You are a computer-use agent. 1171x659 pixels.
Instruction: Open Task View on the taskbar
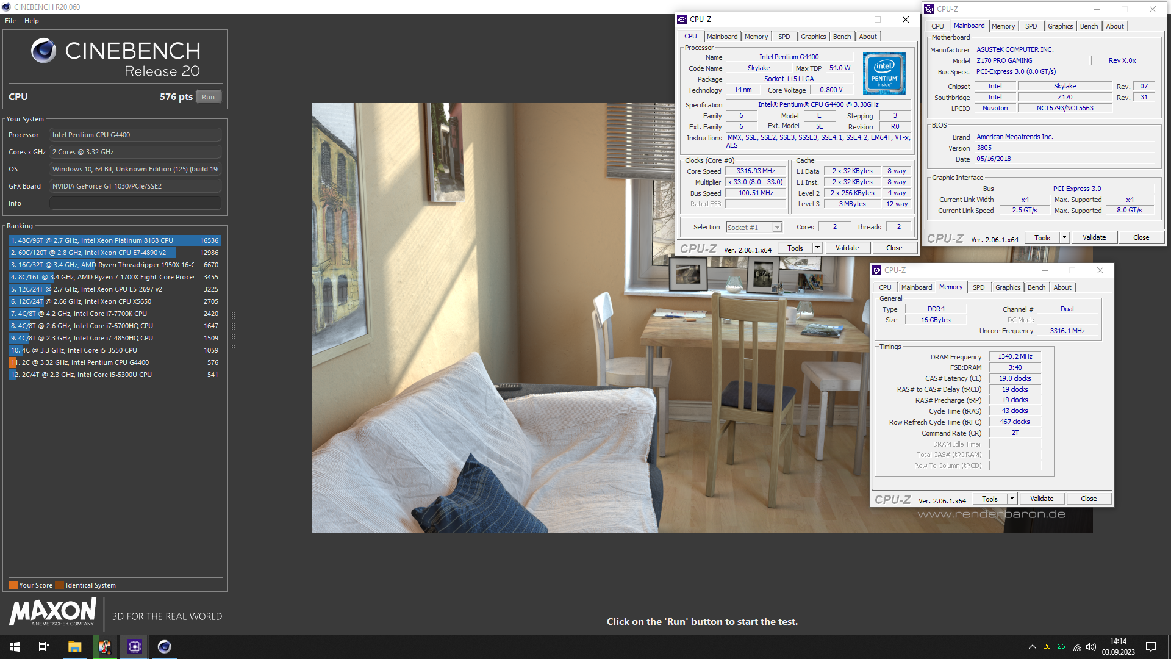pos(44,647)
